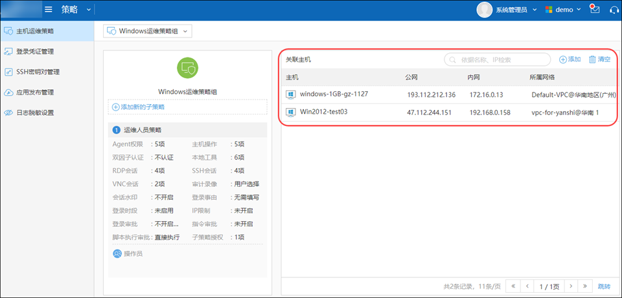Select host name windows-1GB-gz-1127
622x298 pixels.
coord(334,94)
